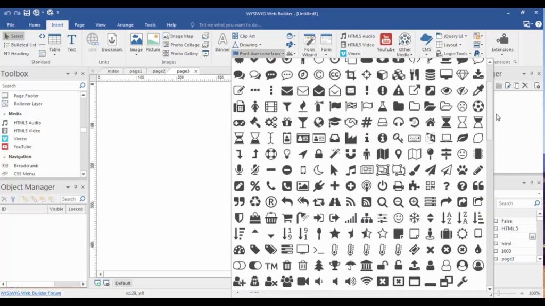Click the Object Manager search field
Viewport: 545px width, 306px height.
(69, 199)
